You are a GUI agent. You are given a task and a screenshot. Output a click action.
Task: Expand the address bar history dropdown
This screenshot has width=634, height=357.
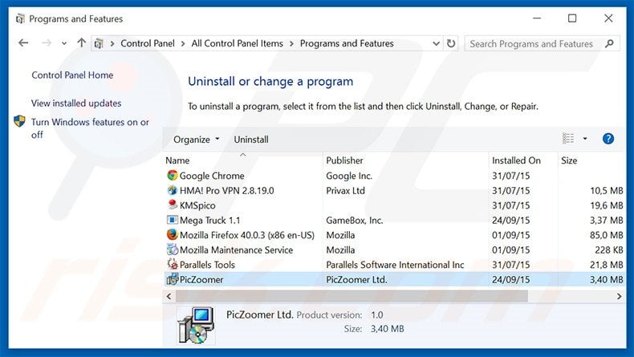[x=436, y=43]
